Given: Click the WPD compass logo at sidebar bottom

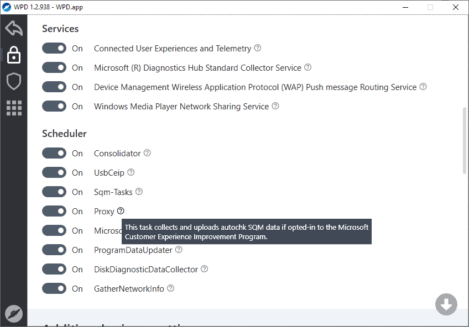Looking at the screenshot, I should pyautogui.click(x=13, y=313).
